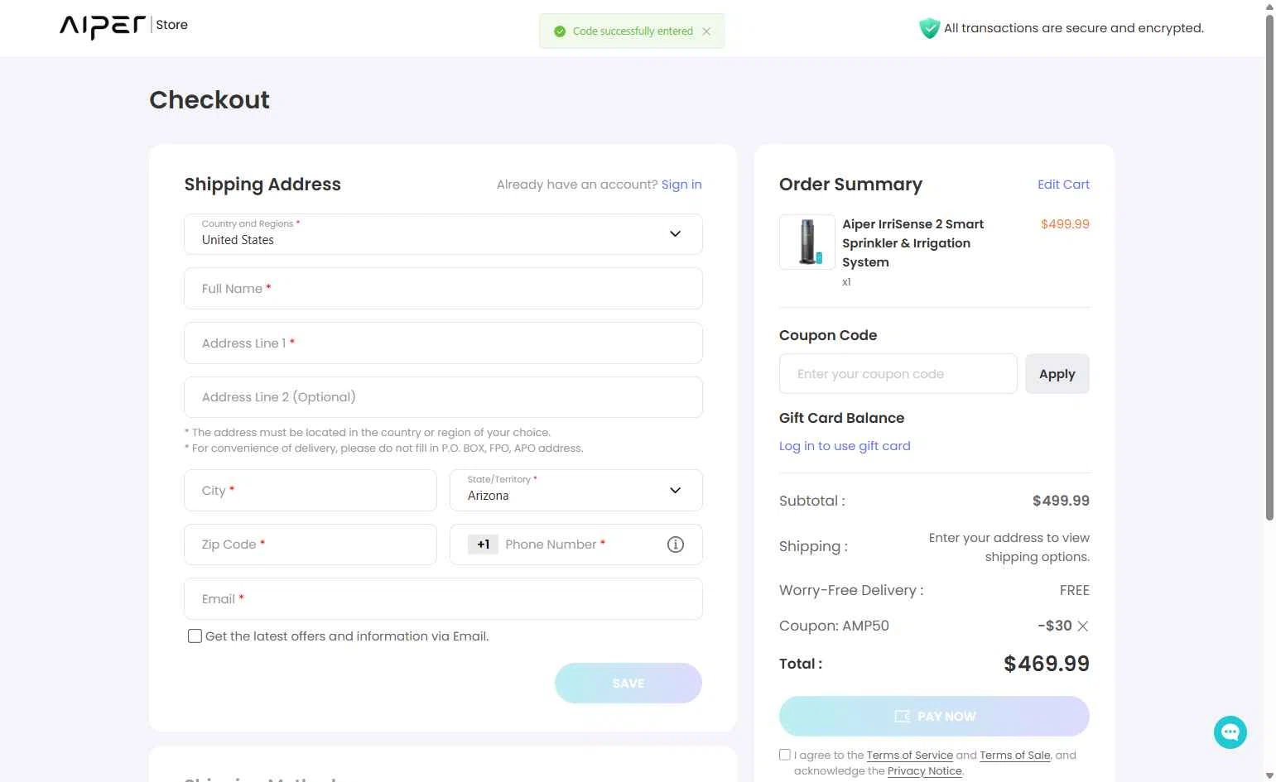The height and width of the screenshot is (782, 1276).
Task: Click the scrollbar up arrow
Action: coord(1269,6)
